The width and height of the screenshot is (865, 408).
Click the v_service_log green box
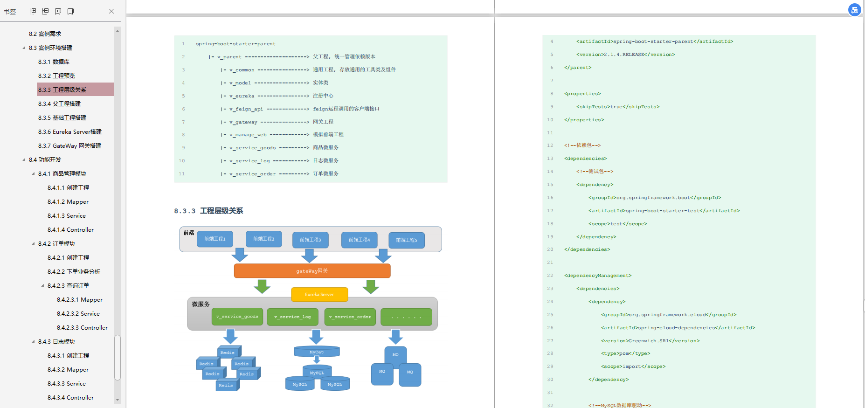[292, 317]
